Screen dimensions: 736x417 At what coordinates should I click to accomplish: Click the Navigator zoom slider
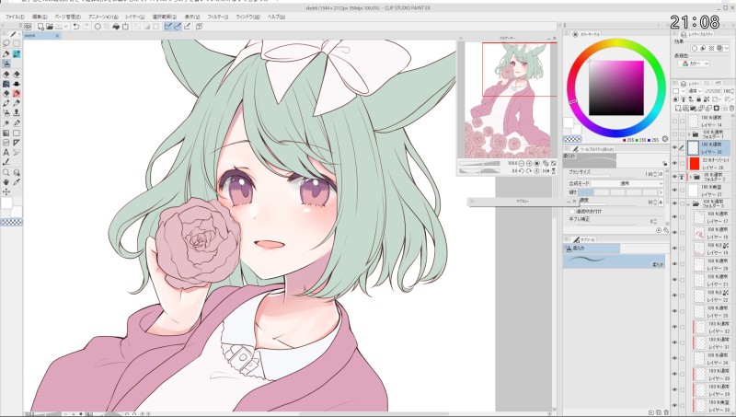(481, 164)
